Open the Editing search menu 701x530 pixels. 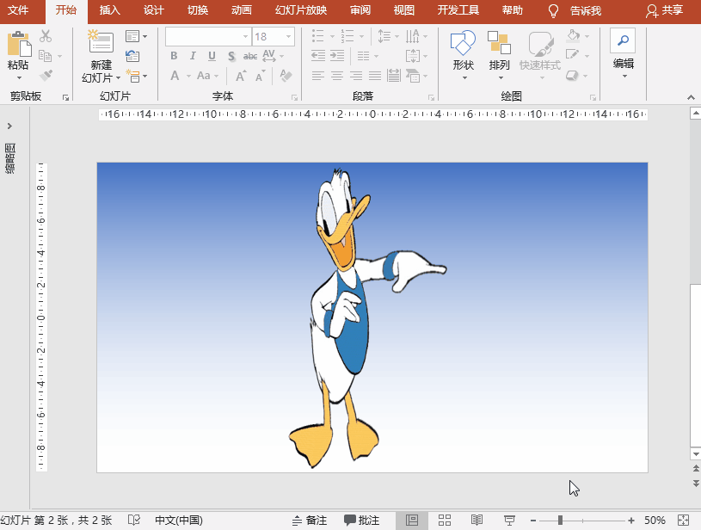pos(624,52)
